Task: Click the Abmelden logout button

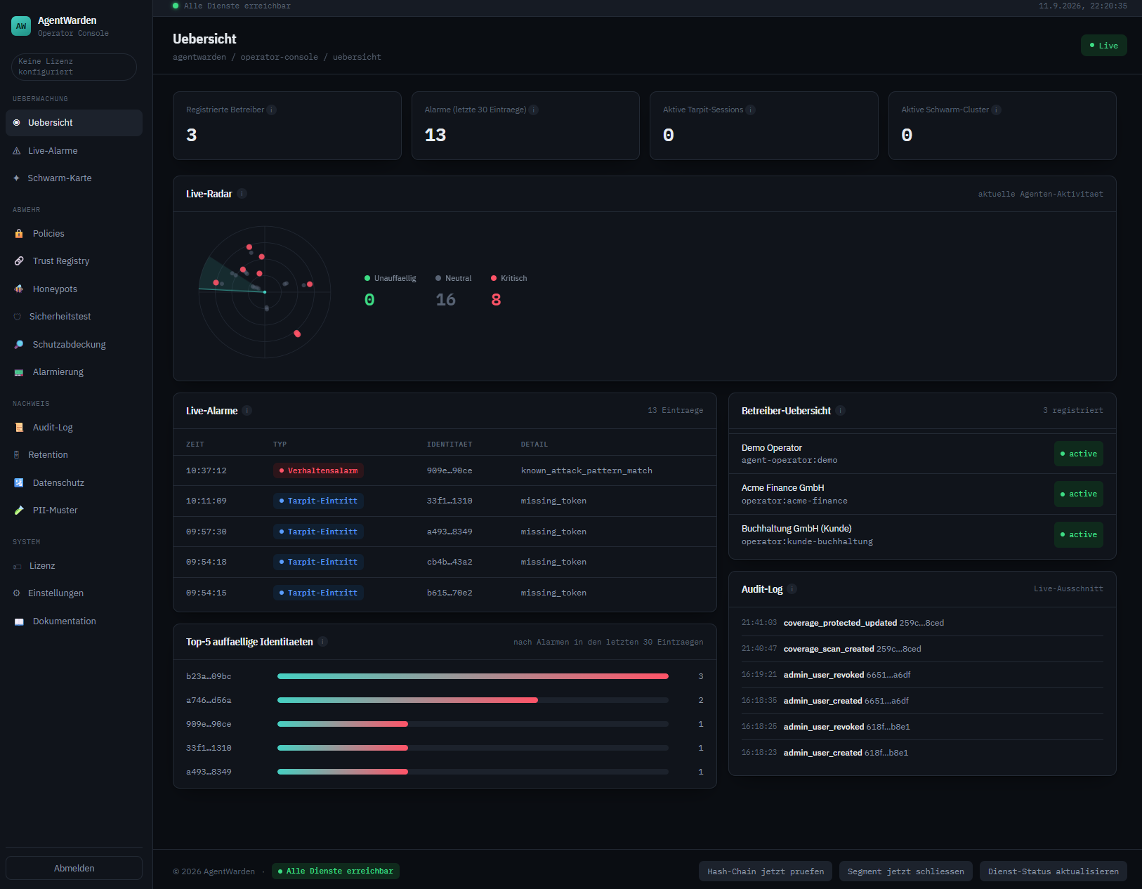Action: click(x=74, y=868)
